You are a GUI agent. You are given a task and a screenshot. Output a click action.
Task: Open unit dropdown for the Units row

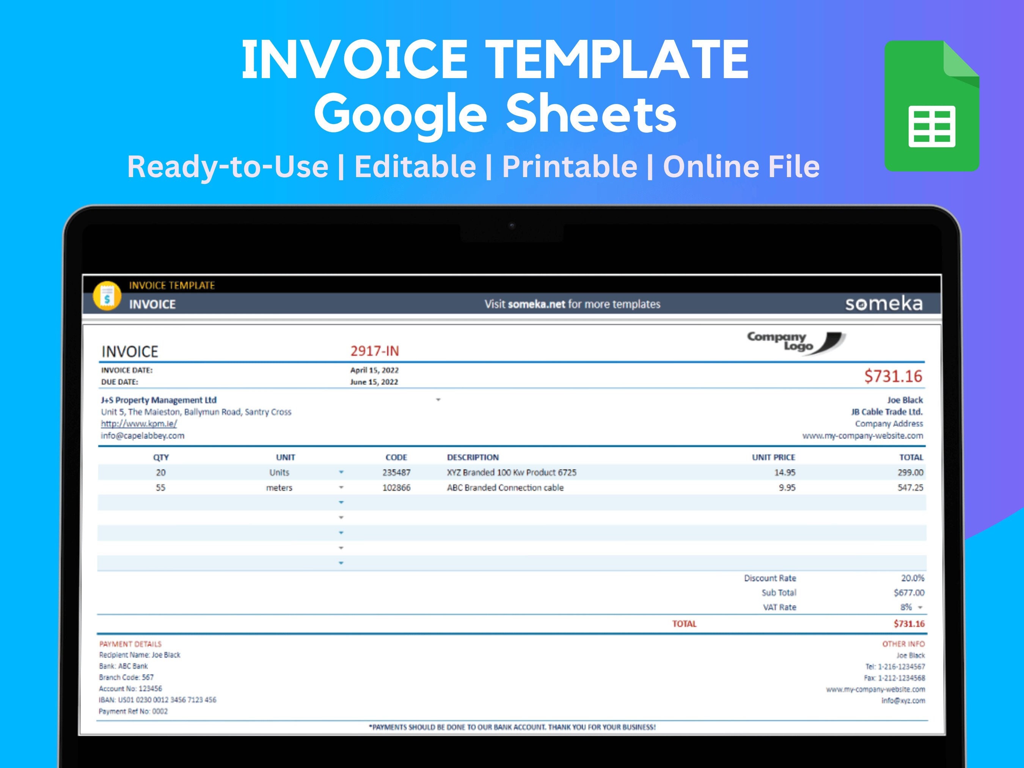(341, 472)
